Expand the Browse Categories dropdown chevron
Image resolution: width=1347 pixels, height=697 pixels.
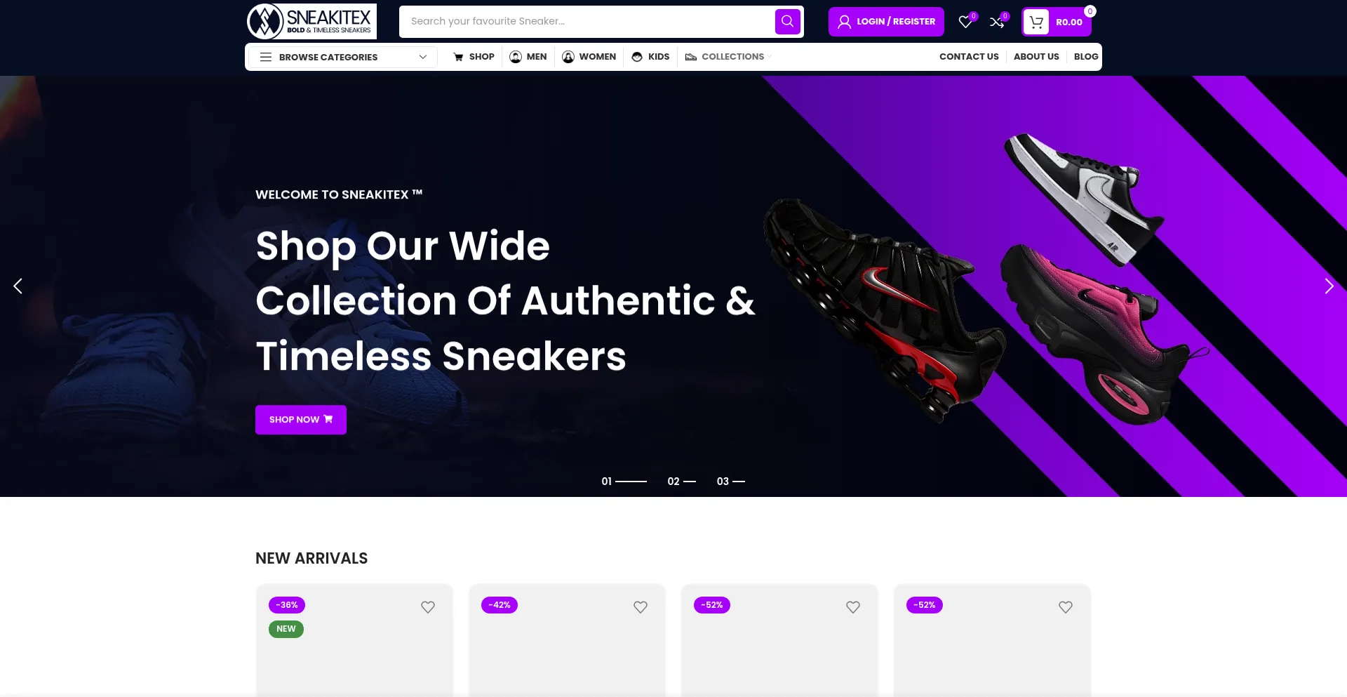point(423,57)
